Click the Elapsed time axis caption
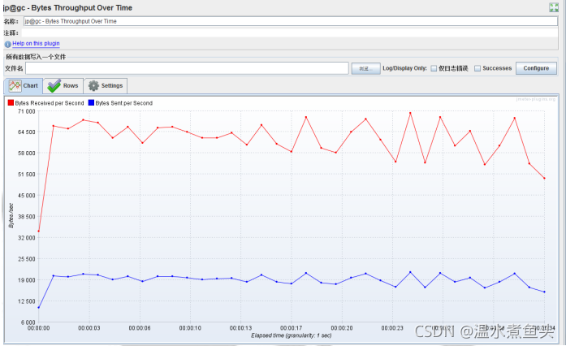 pyautogui.click(x=292, y=335)
